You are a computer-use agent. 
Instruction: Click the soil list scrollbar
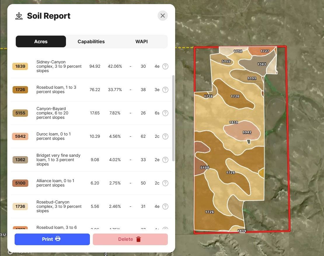click(x=173, y=118)
